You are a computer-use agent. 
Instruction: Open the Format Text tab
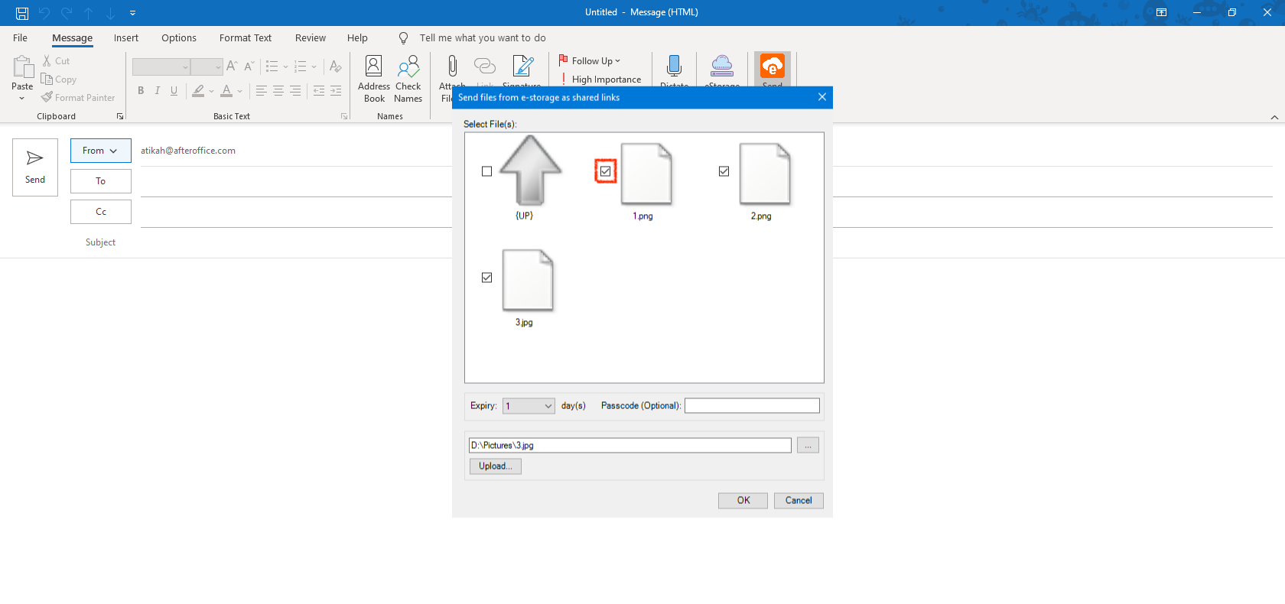point(245,38)
